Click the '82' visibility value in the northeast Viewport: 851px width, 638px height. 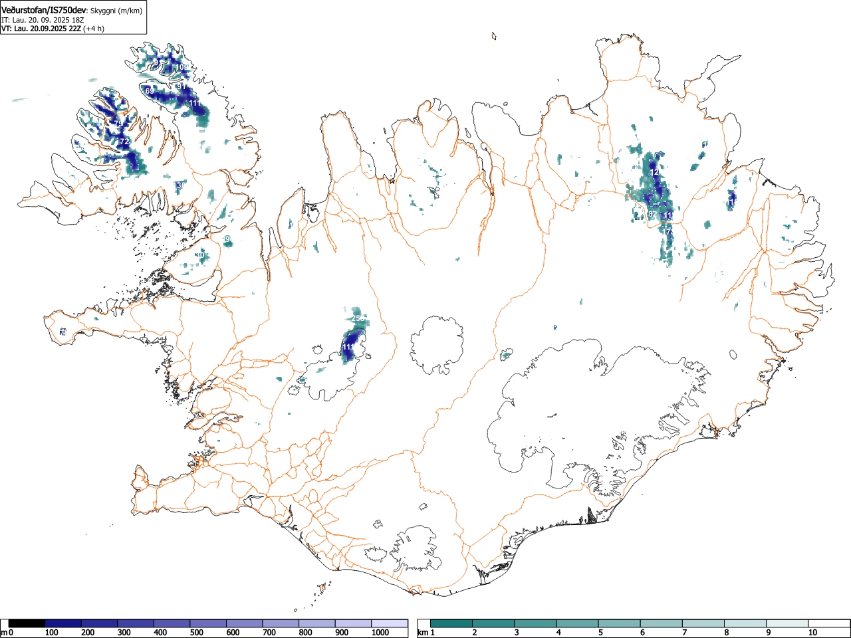(x=652, y=214)
